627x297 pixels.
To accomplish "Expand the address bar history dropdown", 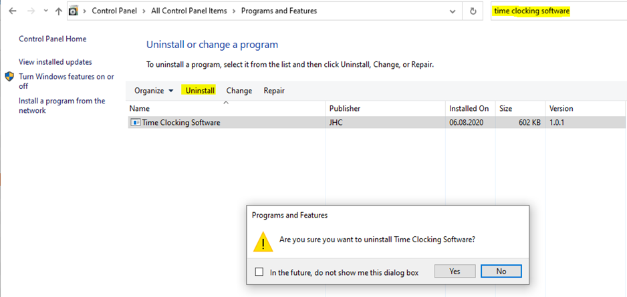I will (x=453, y=11).
